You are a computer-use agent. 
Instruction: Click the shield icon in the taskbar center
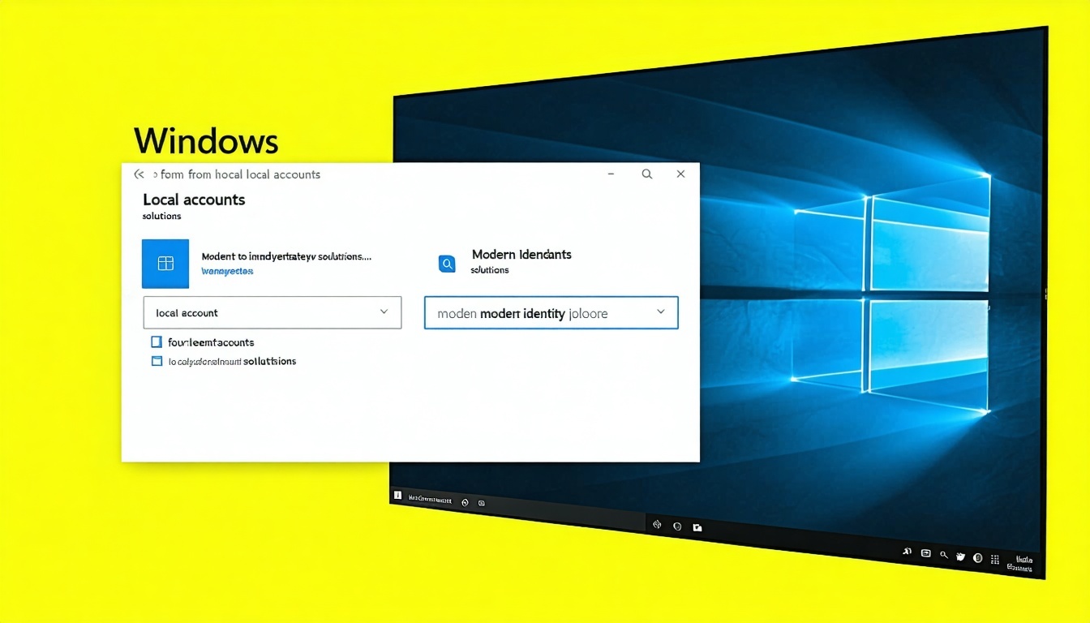pos(677,526)
